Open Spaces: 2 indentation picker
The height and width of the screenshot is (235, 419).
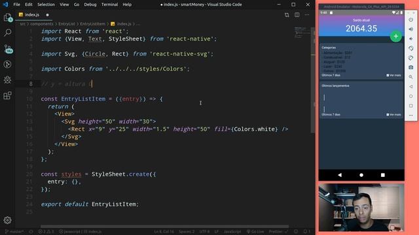(x=186, y=232)
